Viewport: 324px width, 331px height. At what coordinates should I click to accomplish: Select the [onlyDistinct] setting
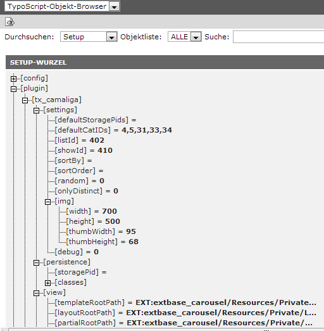(78, 191)
